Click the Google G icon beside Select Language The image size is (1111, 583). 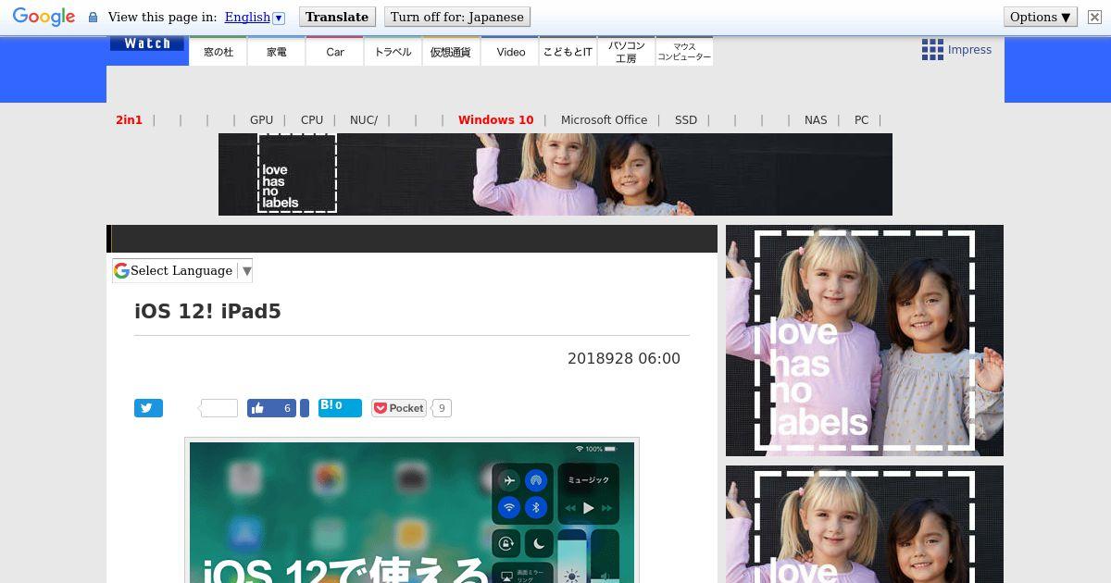tap(121, 270)
